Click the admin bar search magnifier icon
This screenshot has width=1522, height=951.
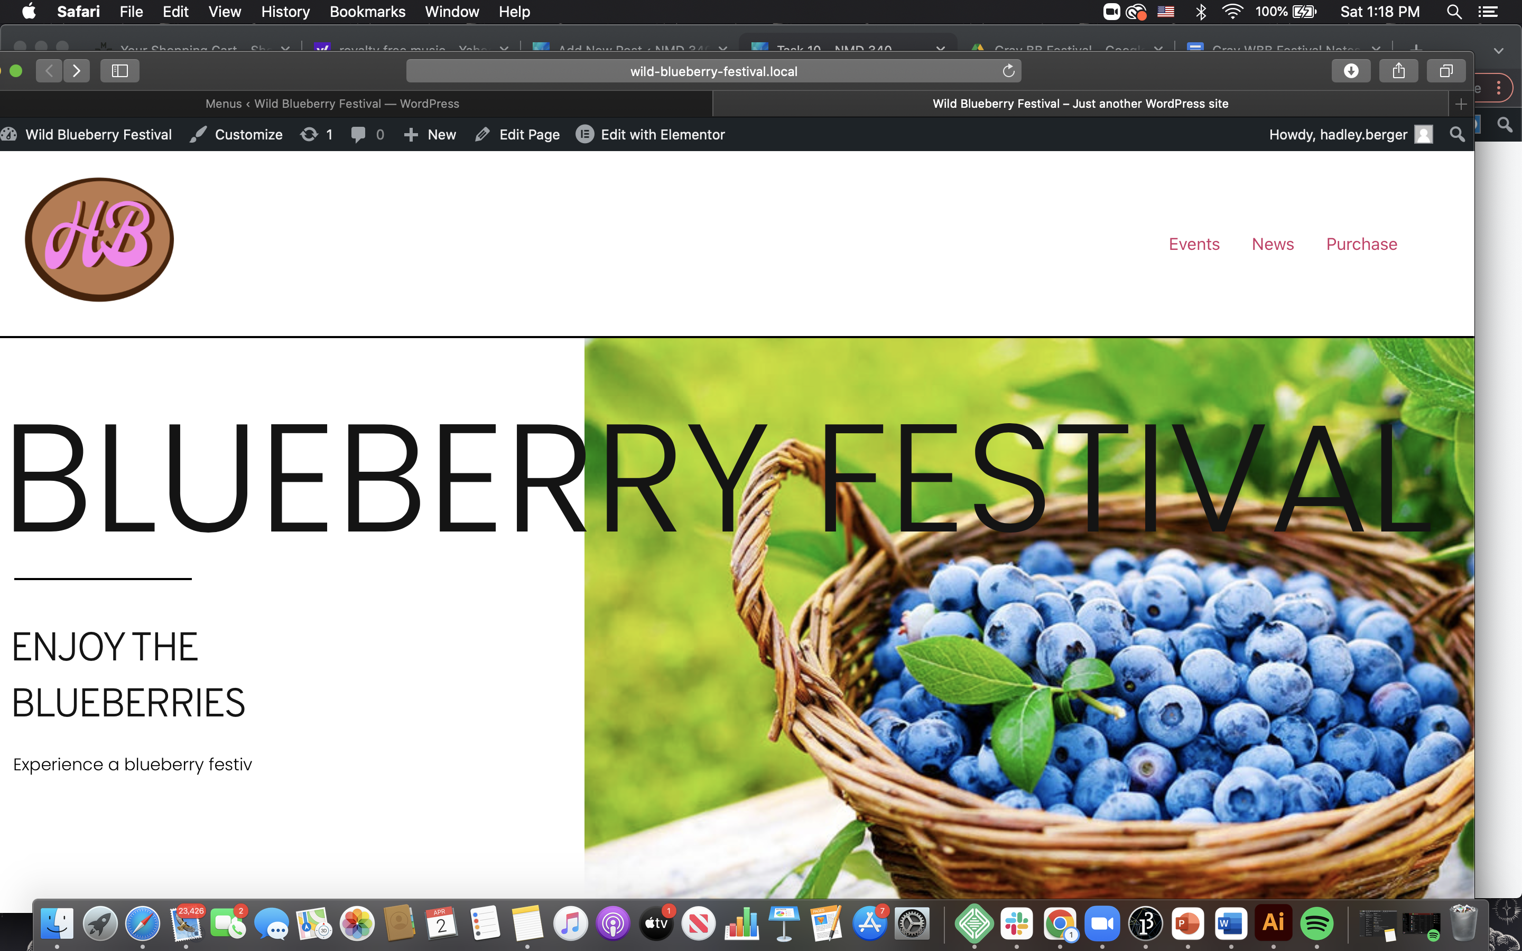1456,135
